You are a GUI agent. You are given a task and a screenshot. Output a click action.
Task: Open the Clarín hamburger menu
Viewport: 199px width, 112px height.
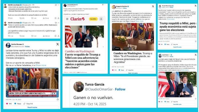tap(67, 19)
